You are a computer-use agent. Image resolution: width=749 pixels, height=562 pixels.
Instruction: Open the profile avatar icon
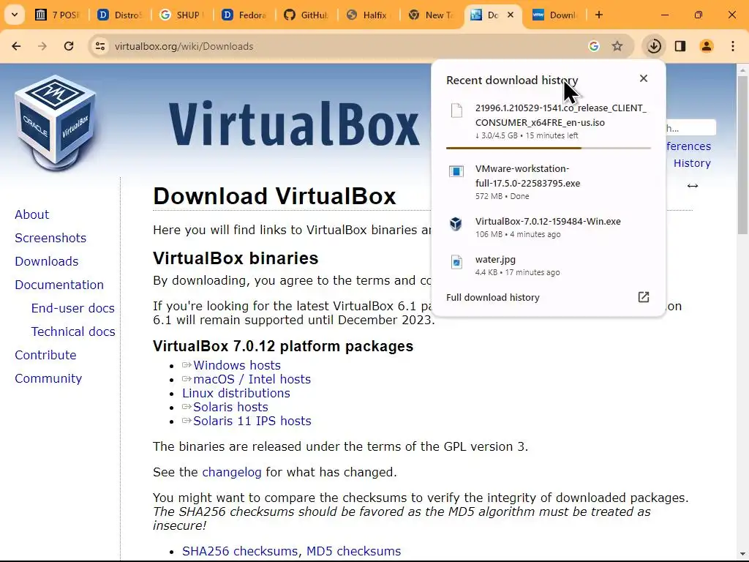click(x=707, y=46)
